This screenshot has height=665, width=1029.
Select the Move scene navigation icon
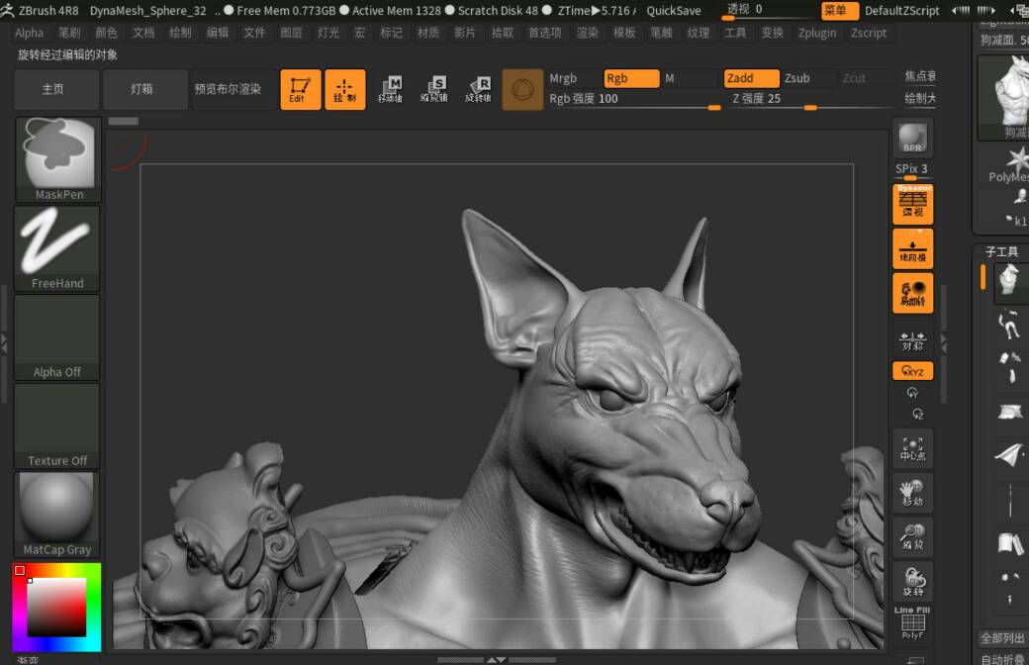click(x=912, y=492)
